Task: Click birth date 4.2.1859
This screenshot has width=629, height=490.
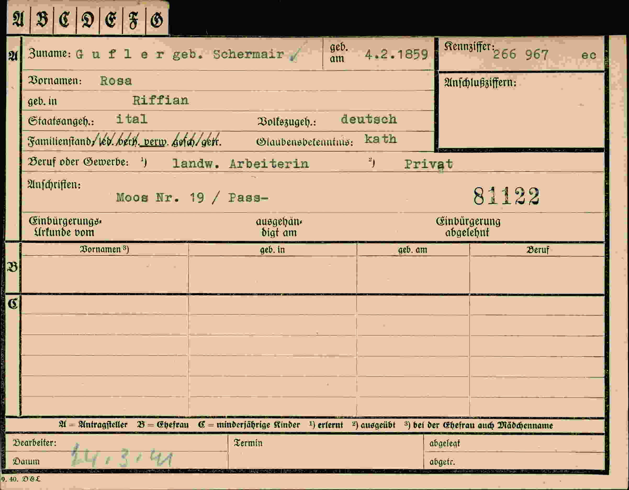Action: tap(397, 54)
